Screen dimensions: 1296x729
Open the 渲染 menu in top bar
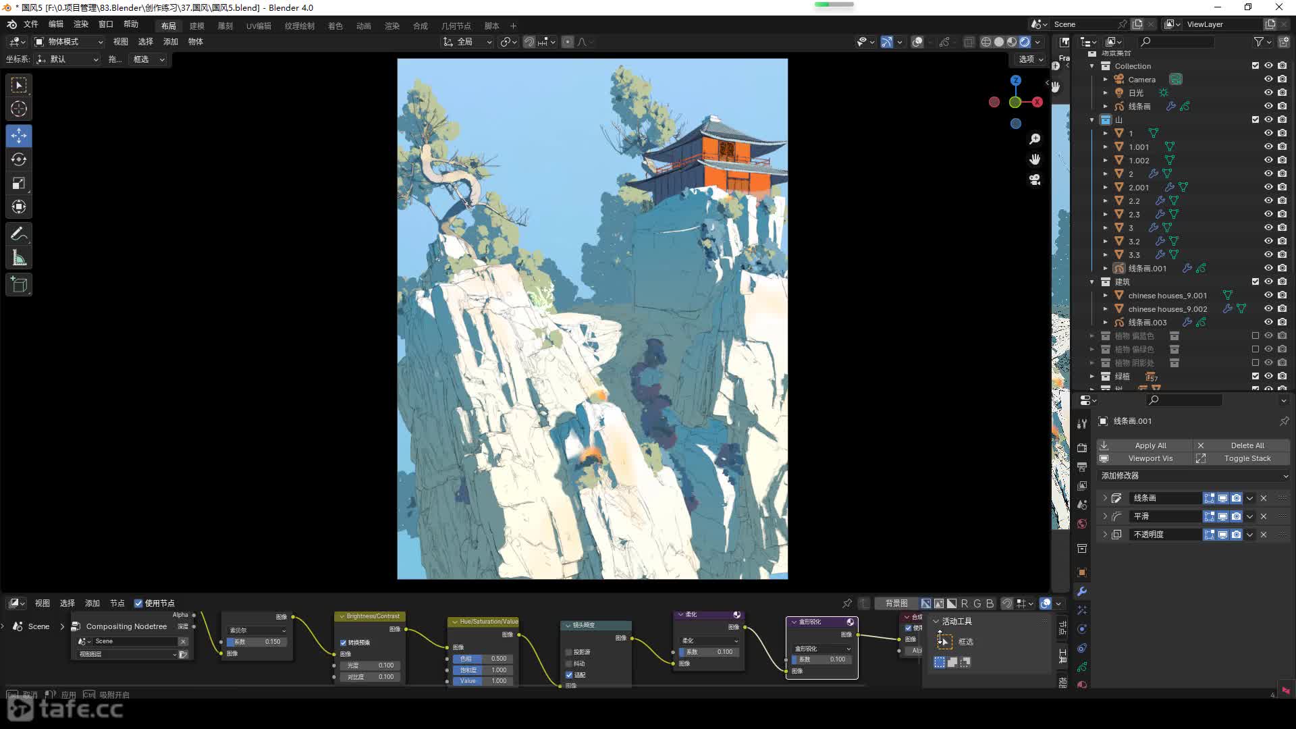tap(81, 24)
